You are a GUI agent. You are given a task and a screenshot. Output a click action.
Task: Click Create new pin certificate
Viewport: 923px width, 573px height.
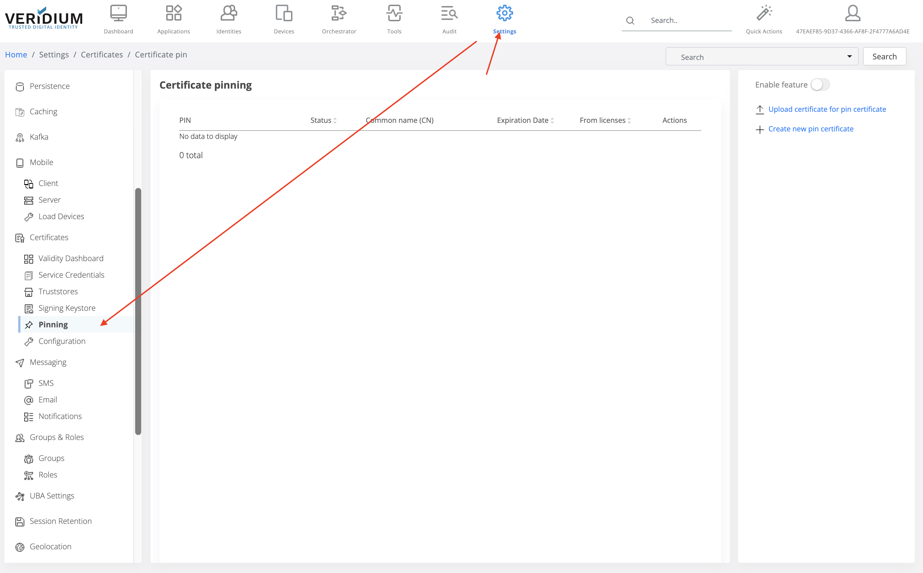coord(811,129)
